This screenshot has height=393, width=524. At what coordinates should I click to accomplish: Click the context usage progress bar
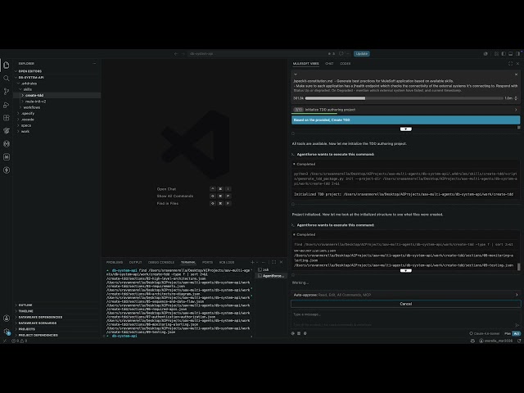(404, 98)
